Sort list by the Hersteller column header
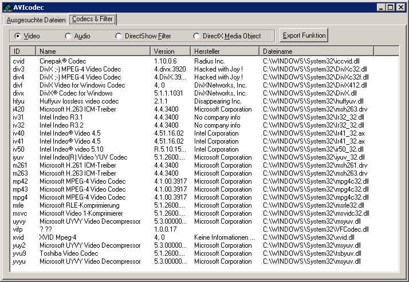409x282 pixels. tap(225, 51)
